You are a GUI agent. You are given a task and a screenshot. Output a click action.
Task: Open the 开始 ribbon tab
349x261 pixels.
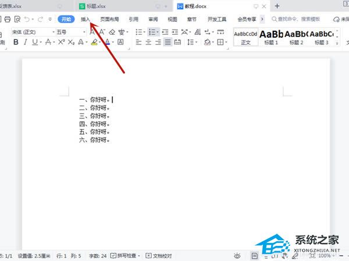[x=66, y=19]
